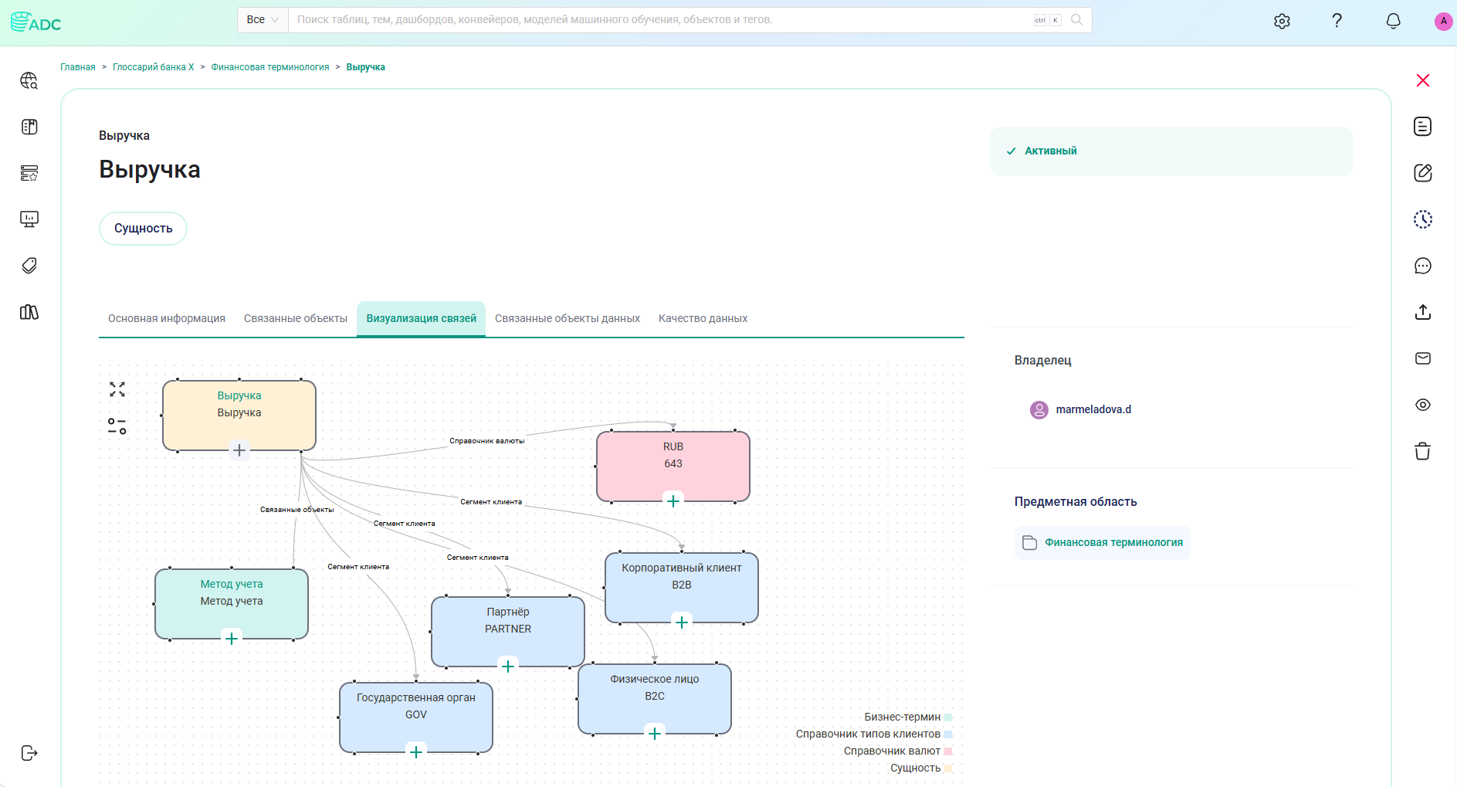
Task: Switch to Основная информация tab
Action: pyautogui.click(x=167, y=318)
